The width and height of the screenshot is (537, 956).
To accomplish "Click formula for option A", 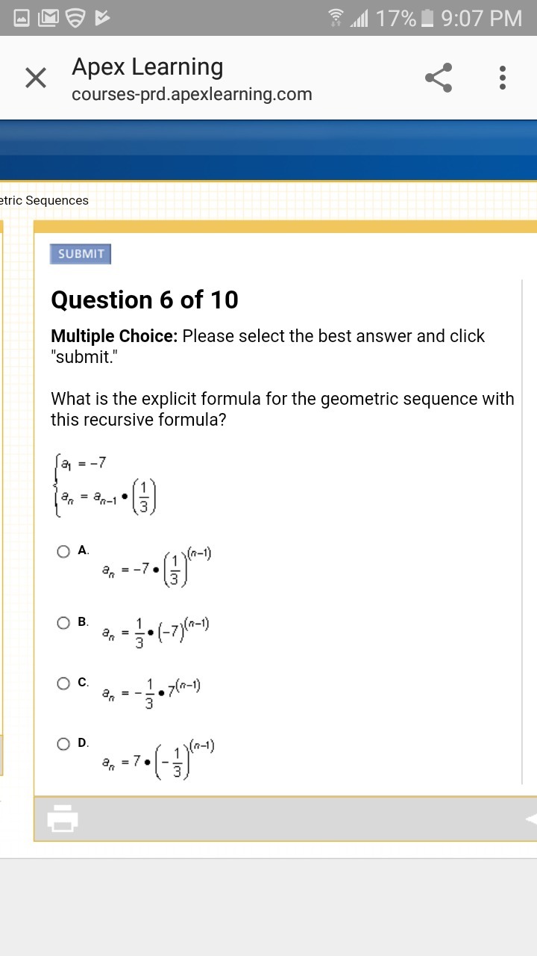I will [x=157, y=568].
